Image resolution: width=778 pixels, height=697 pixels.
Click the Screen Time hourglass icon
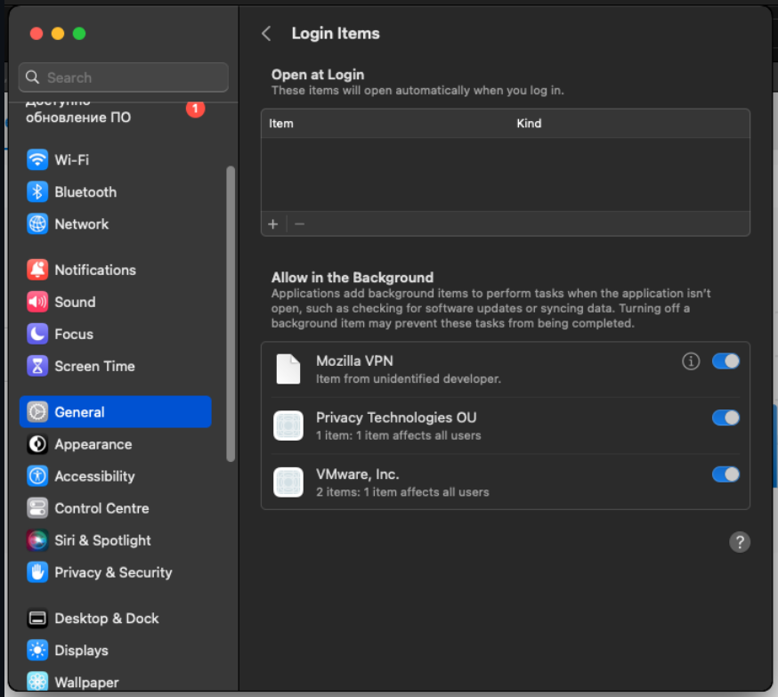click(x=37, y=366)
